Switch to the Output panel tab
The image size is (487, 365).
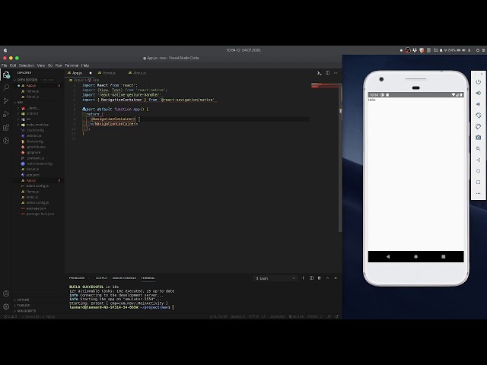click(101, 278)
